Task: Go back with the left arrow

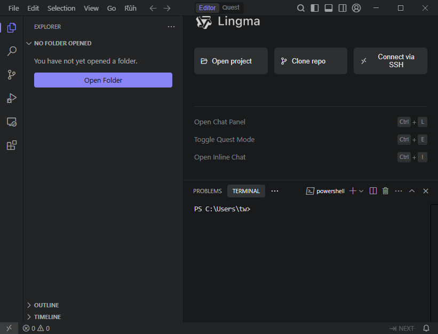Action: (153, 9)
